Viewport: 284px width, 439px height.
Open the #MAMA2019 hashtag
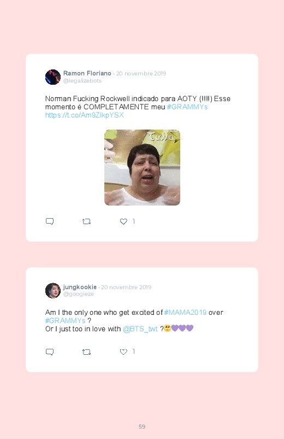pos(185,313)
